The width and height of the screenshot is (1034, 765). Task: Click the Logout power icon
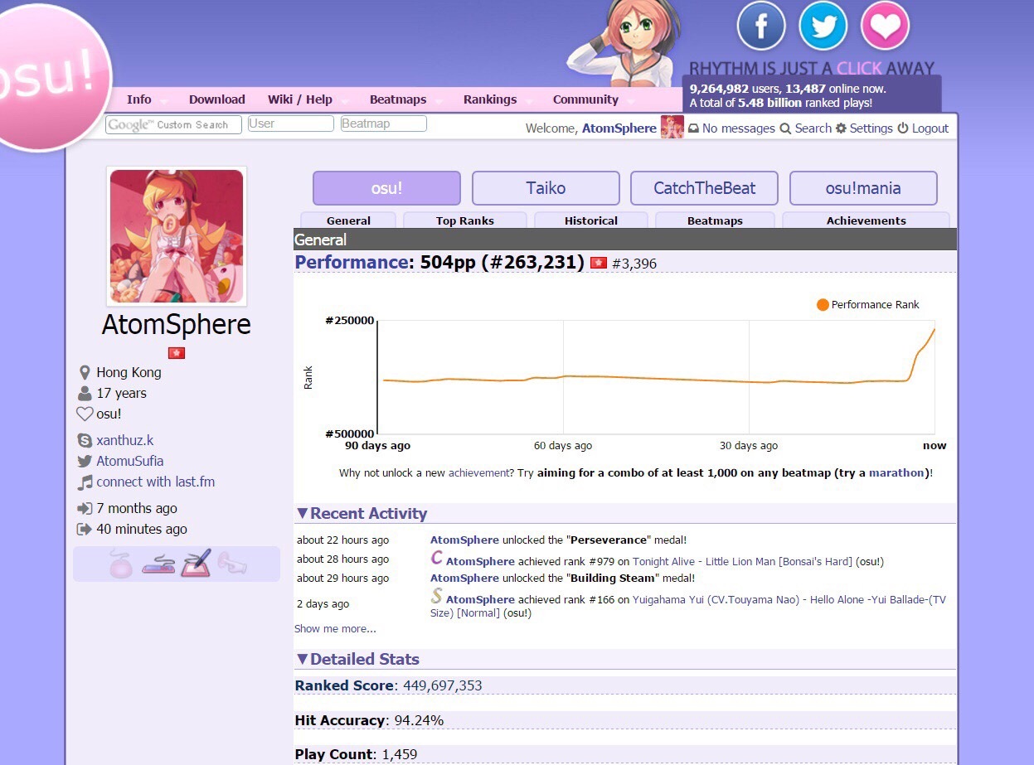(903, 128)
